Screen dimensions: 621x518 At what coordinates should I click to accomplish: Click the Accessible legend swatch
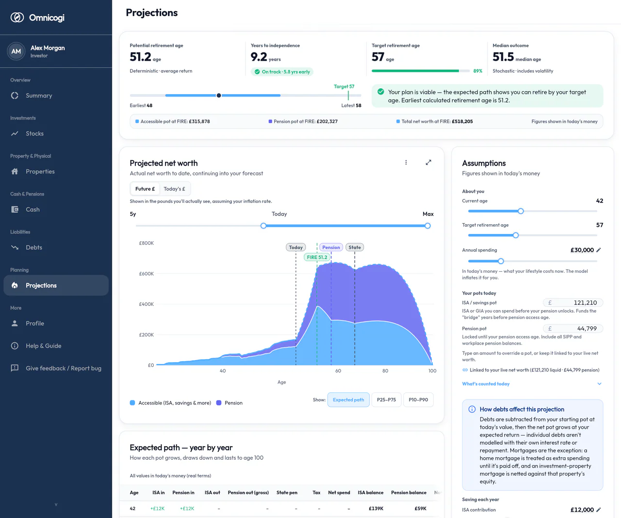pyautogui.click(x=132, y=403)
